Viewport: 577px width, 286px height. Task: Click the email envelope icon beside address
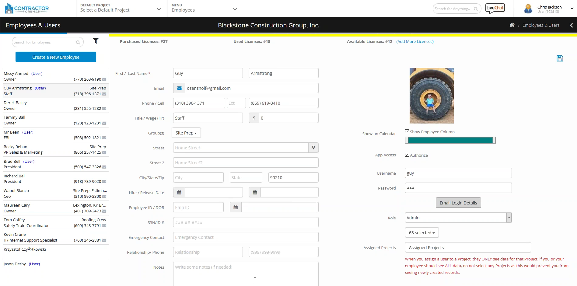[179, 88]
